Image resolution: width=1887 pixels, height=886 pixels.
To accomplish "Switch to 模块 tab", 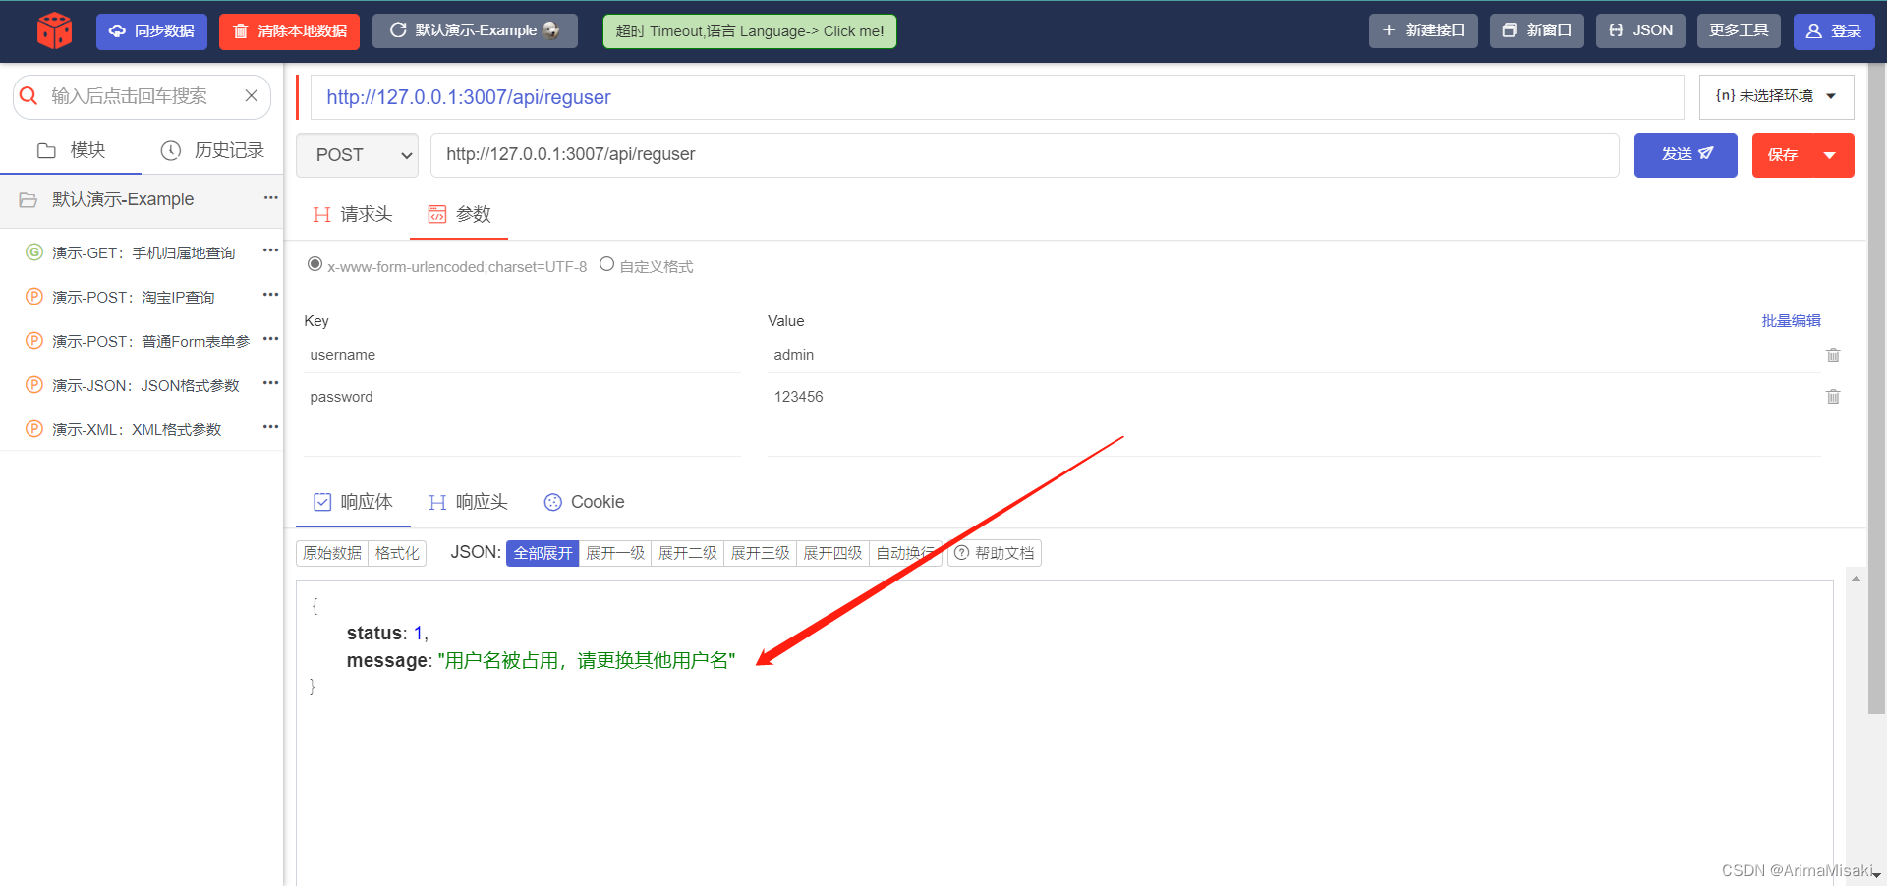I will point(71,150).
